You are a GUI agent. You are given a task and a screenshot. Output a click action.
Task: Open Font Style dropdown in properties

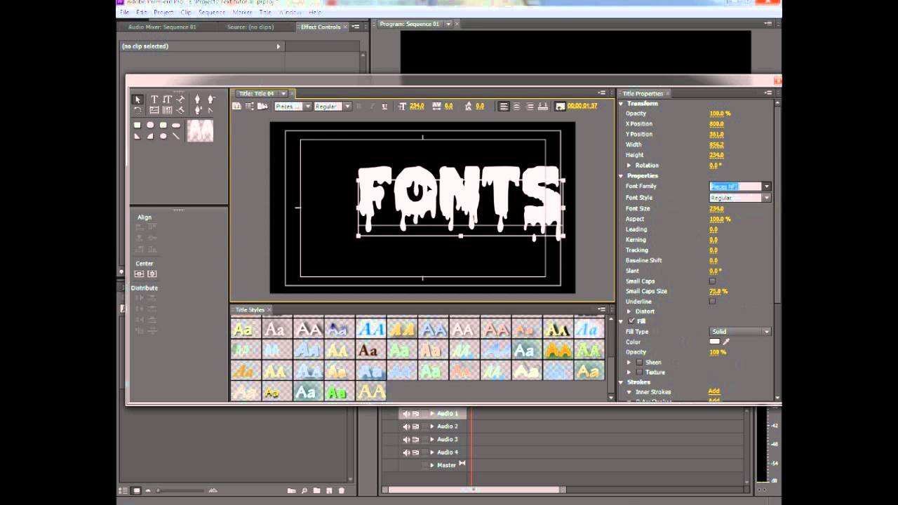[x=767, y=198]
